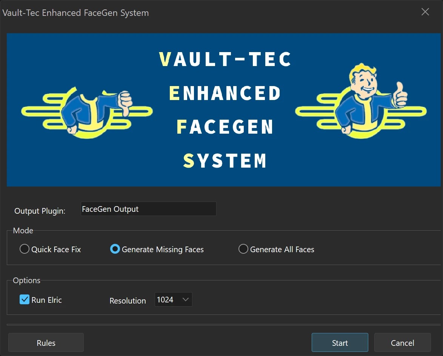Click the Options group heading
This screenshot has height=356, width=443.
[x=26, y=280]
